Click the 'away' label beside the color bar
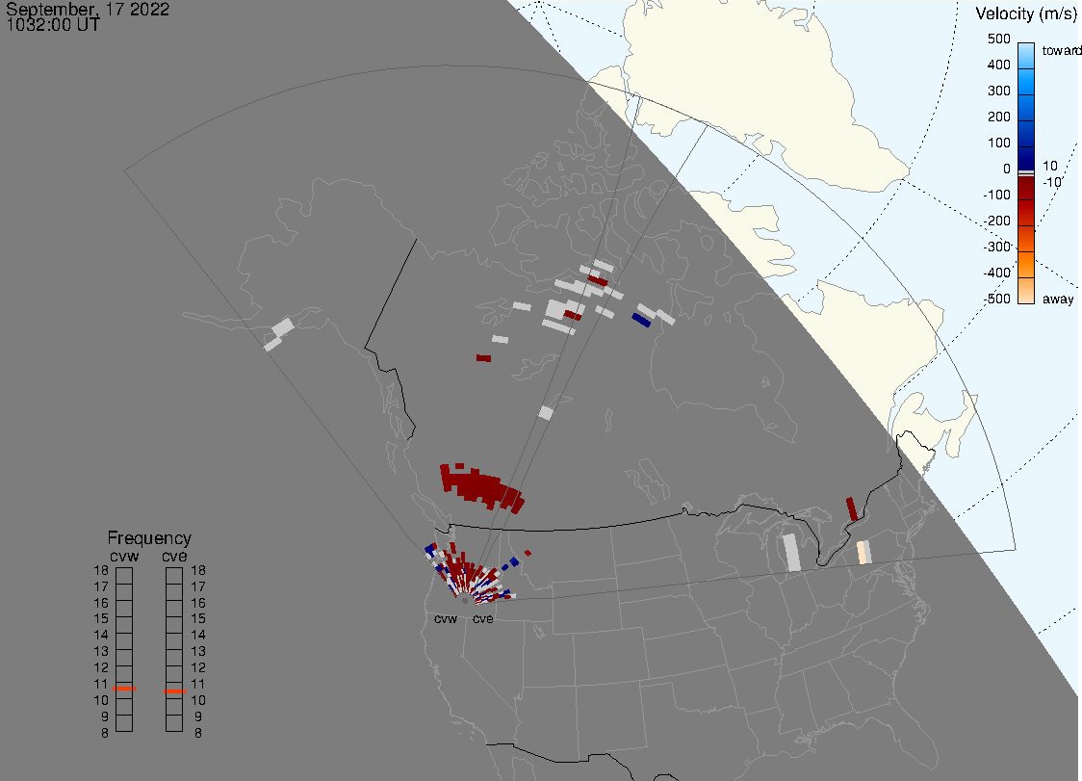The width and height of the screenshot is (1082, 781). point(1057,299)
